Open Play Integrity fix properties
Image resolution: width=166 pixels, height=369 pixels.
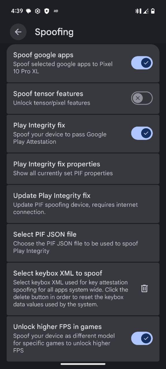click(83, 169)
